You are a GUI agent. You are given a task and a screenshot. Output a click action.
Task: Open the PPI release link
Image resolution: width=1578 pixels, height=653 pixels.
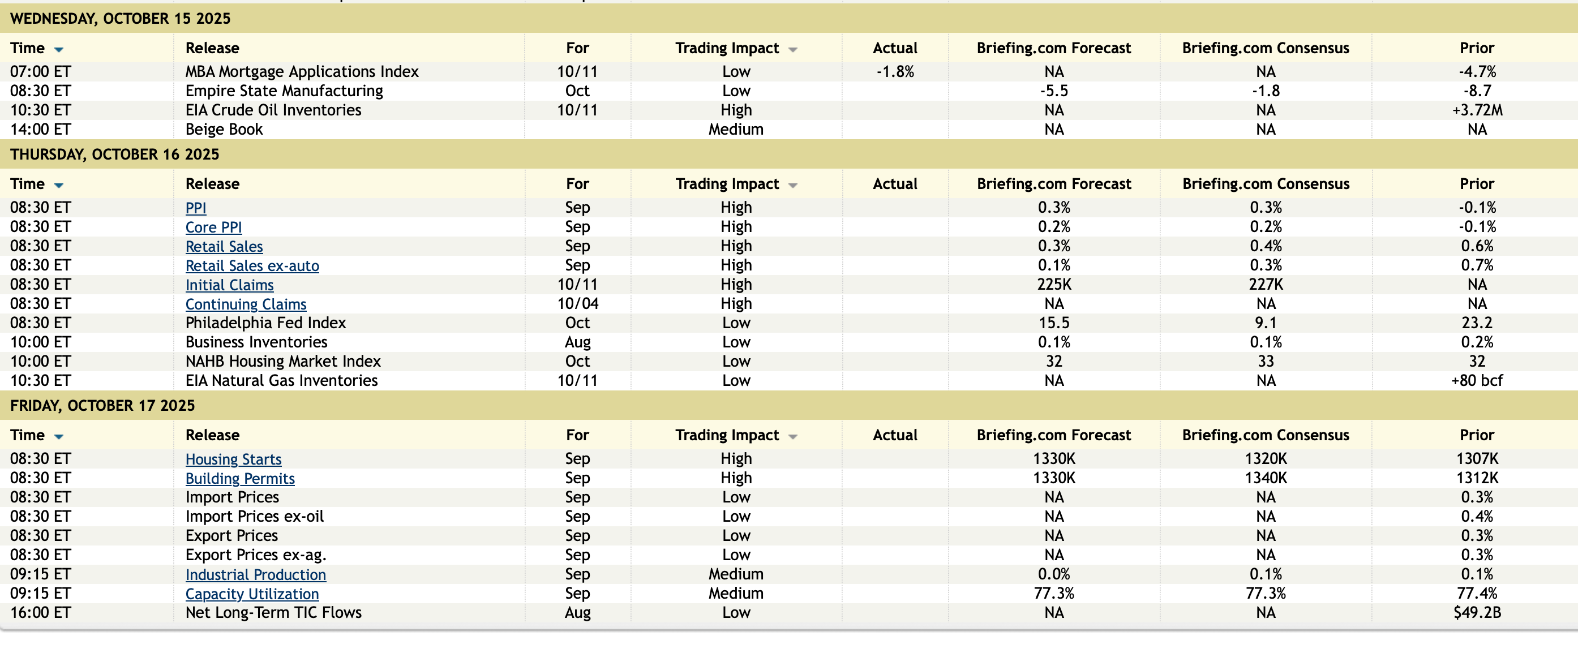[195, 208]
